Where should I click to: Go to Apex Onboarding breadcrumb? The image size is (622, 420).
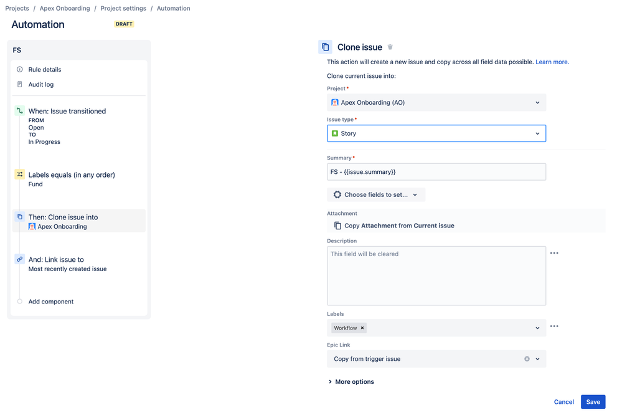pyautogui.click(x=65, y=8)
